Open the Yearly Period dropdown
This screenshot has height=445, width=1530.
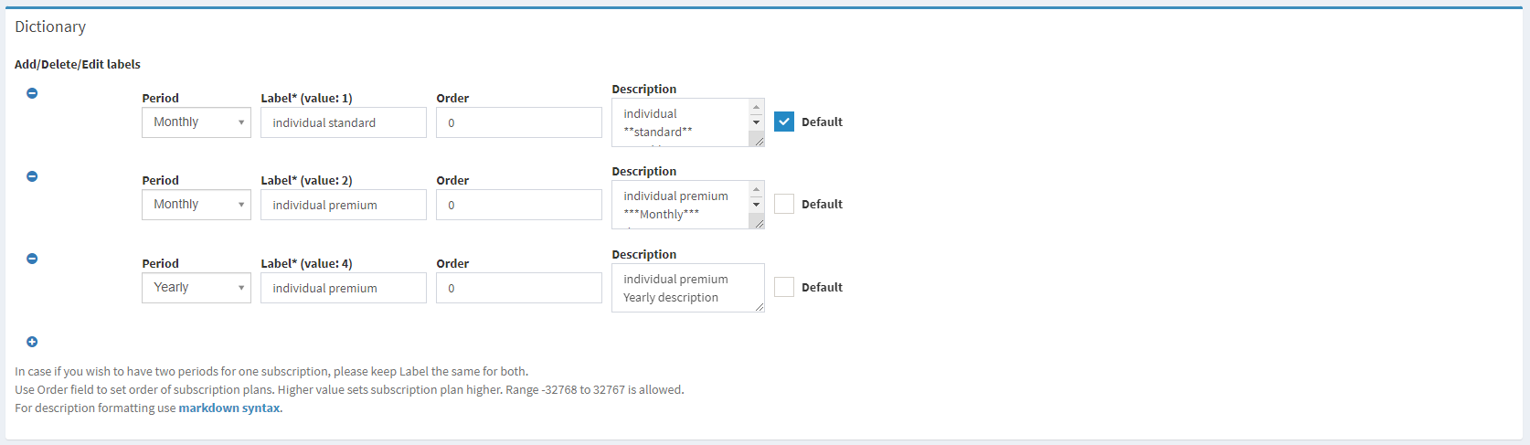pyautogui.click(x=196, y=288)
